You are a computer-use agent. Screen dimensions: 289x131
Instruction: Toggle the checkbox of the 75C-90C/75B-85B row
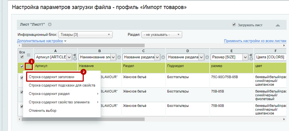pos(22,78)
